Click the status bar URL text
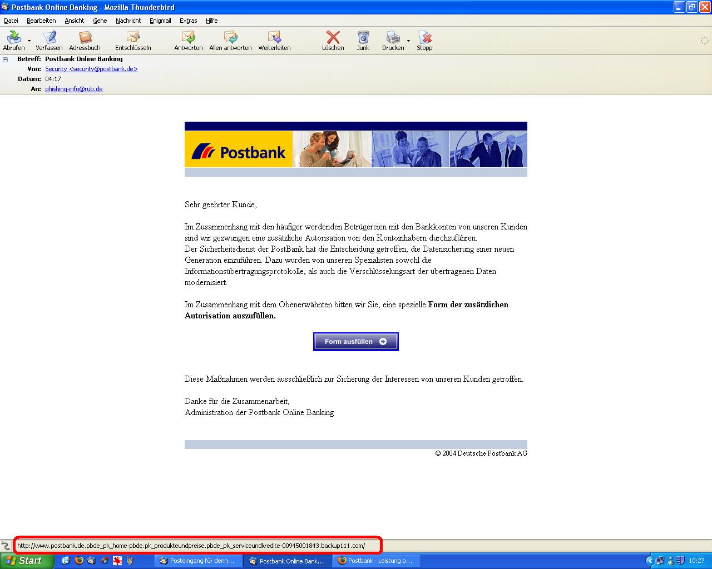The image size is (712, 569). 191,546
